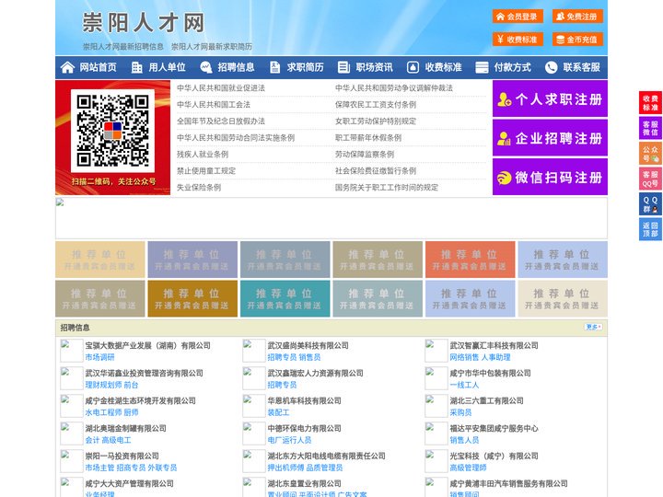Open company 咸宁市华中包装有限公司

(490, 373)
